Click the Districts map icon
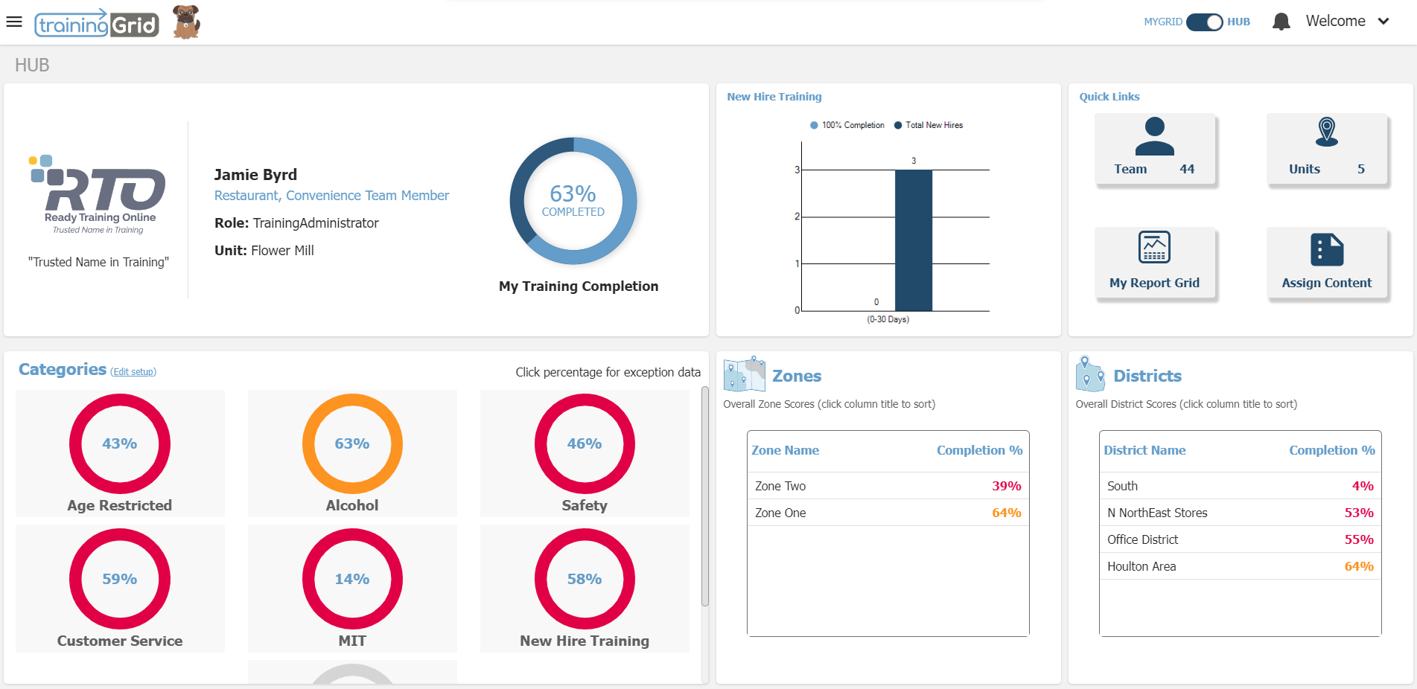The height and width of the screenshot is (689, 1417). (x=1090, y=374)
